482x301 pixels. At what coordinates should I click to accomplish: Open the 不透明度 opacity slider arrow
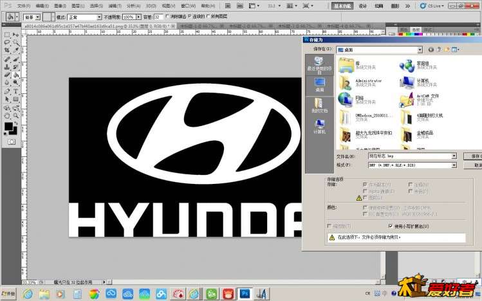(138, 17)
